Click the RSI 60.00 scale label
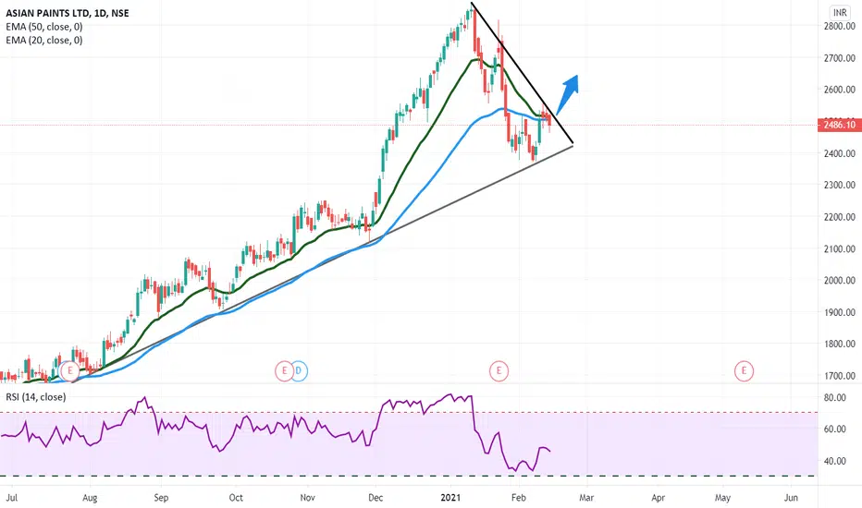Screen dimensions: 862x508 click(x=834, y=429)
